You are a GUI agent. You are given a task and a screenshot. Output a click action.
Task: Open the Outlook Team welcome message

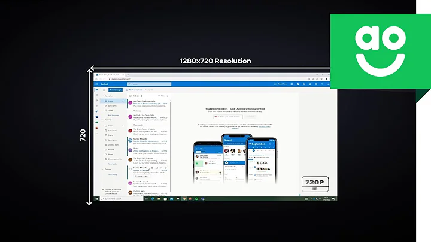tap(148, 192)
